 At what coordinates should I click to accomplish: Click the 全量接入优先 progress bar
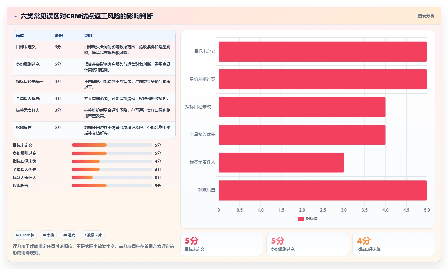pyautogui.click(x=112, y=169)
